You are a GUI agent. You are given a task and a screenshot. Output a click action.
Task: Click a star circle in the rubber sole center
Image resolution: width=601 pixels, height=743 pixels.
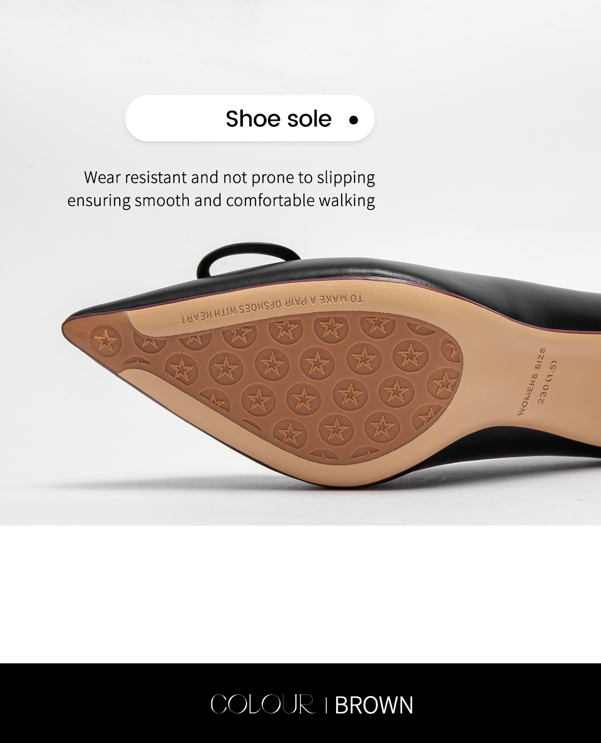click(316, 361)
